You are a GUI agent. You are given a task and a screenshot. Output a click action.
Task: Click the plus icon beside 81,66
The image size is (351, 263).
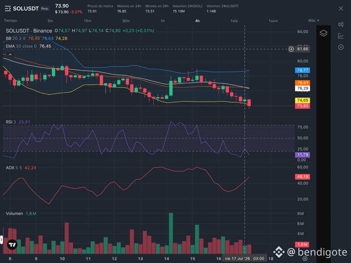click(x=291, y=49)
